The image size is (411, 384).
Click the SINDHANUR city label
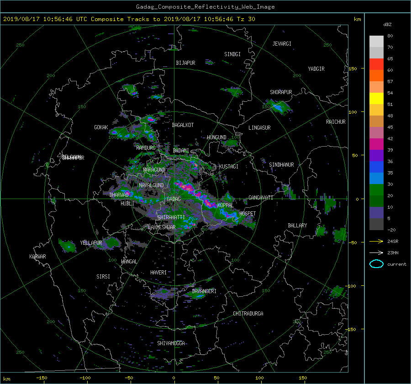pyautogui.click(x=281, y=165)
